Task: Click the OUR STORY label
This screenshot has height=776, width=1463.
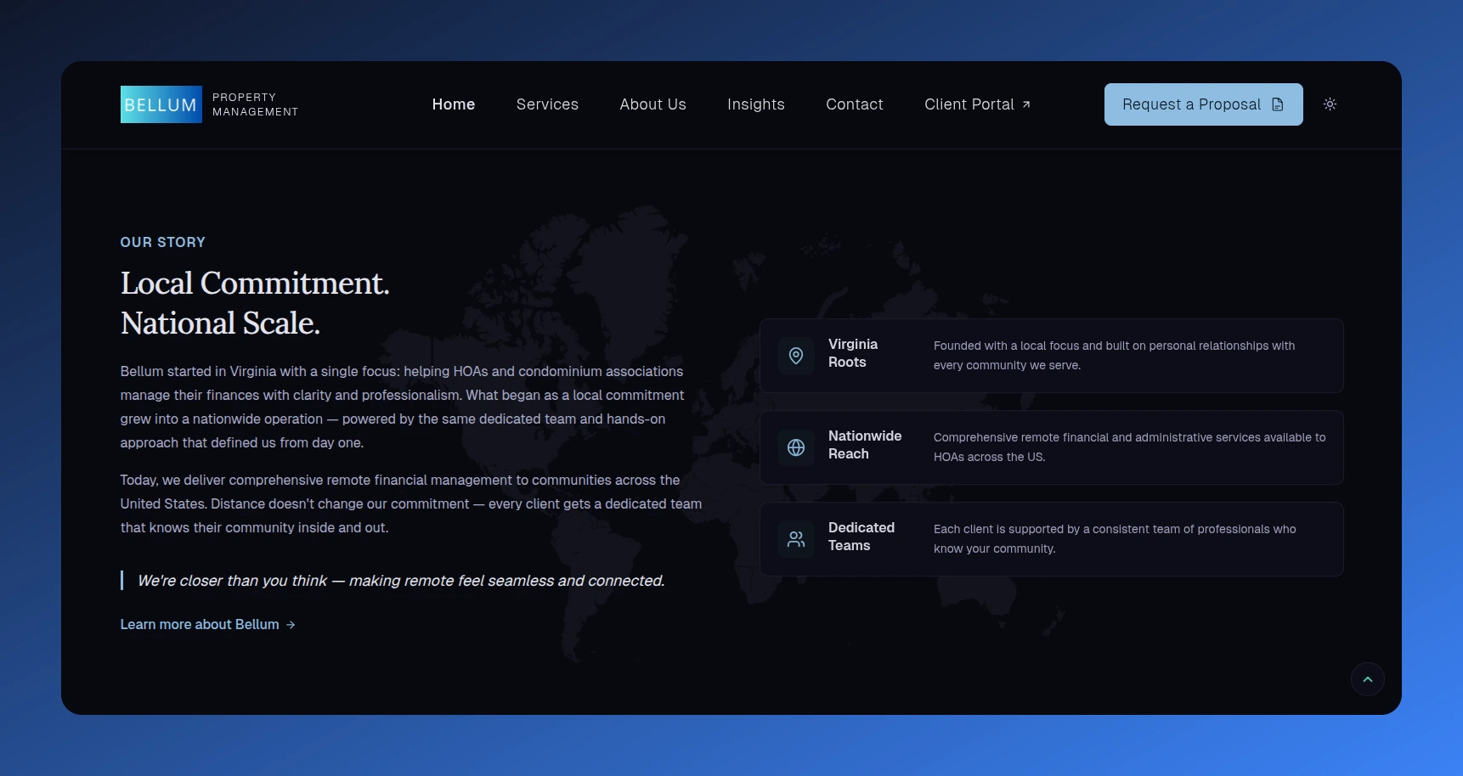Action: [x=163, y=242]
